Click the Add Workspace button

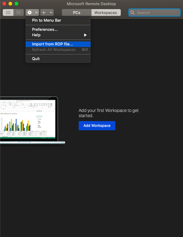click(x=97, y=126)
